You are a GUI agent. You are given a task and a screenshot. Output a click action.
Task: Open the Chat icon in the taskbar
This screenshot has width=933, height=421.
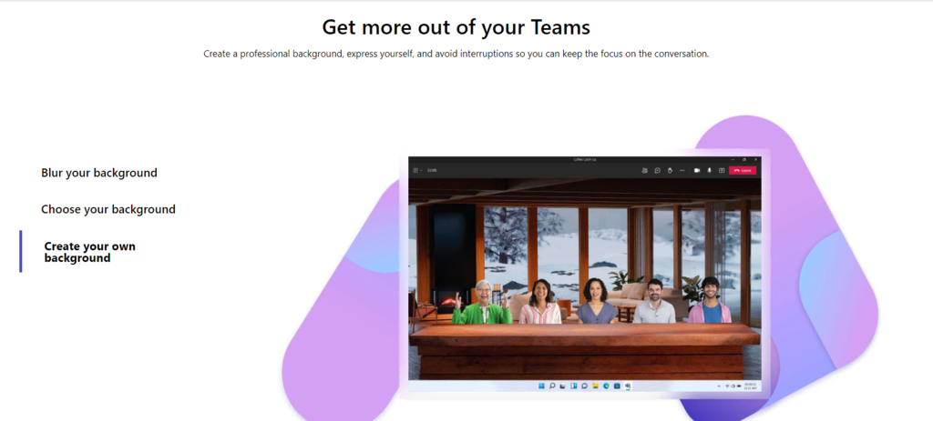click(584, 386)
